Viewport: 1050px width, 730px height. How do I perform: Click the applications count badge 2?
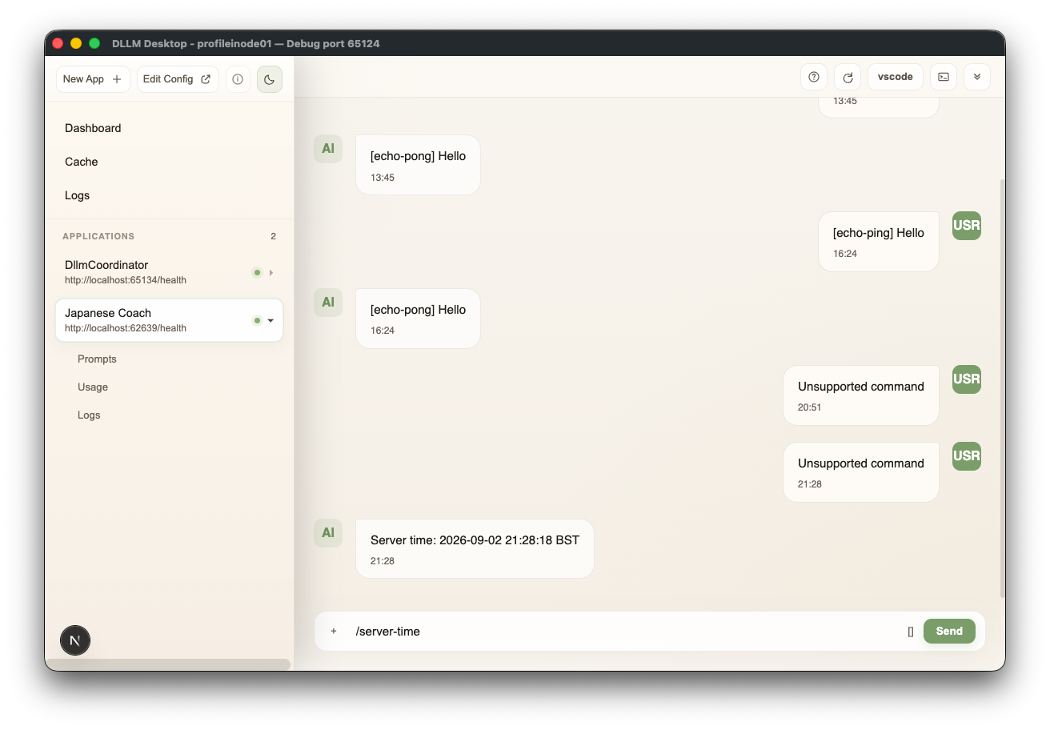273,236
